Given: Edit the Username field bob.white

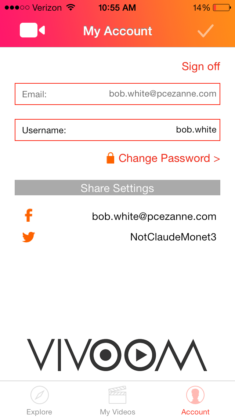Looking at the screenshot, I should coord(117,130).
